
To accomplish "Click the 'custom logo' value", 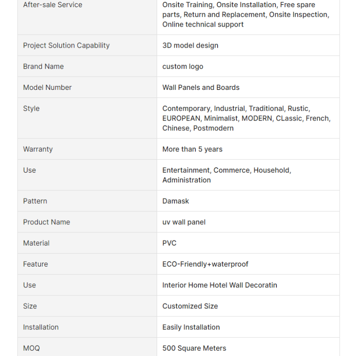I will (183, 66).
